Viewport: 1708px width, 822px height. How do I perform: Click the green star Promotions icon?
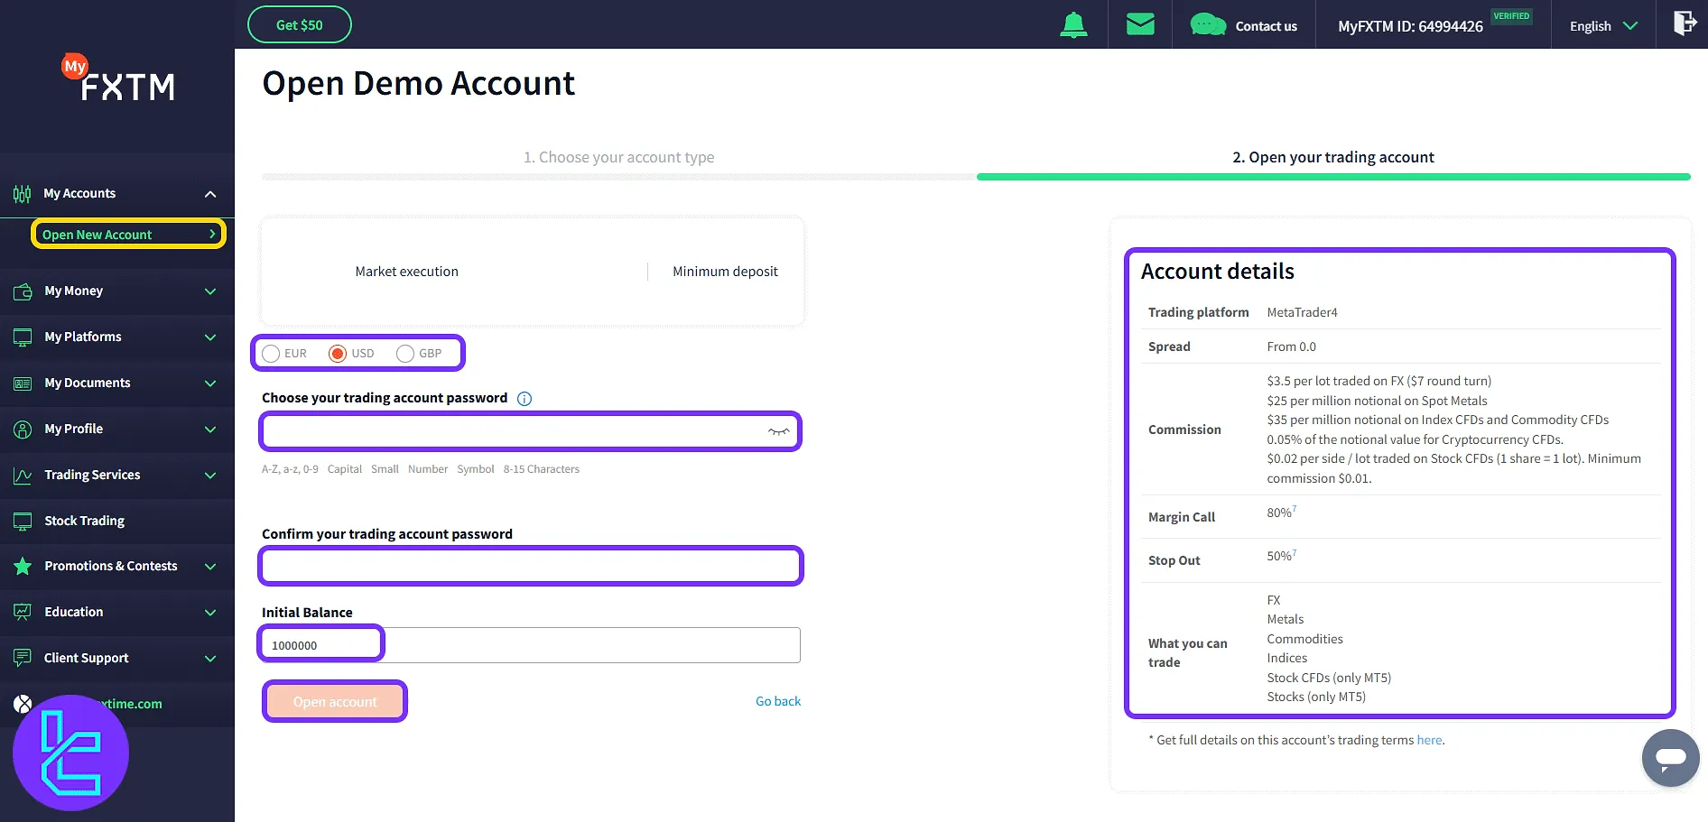[x=23, y=567]
